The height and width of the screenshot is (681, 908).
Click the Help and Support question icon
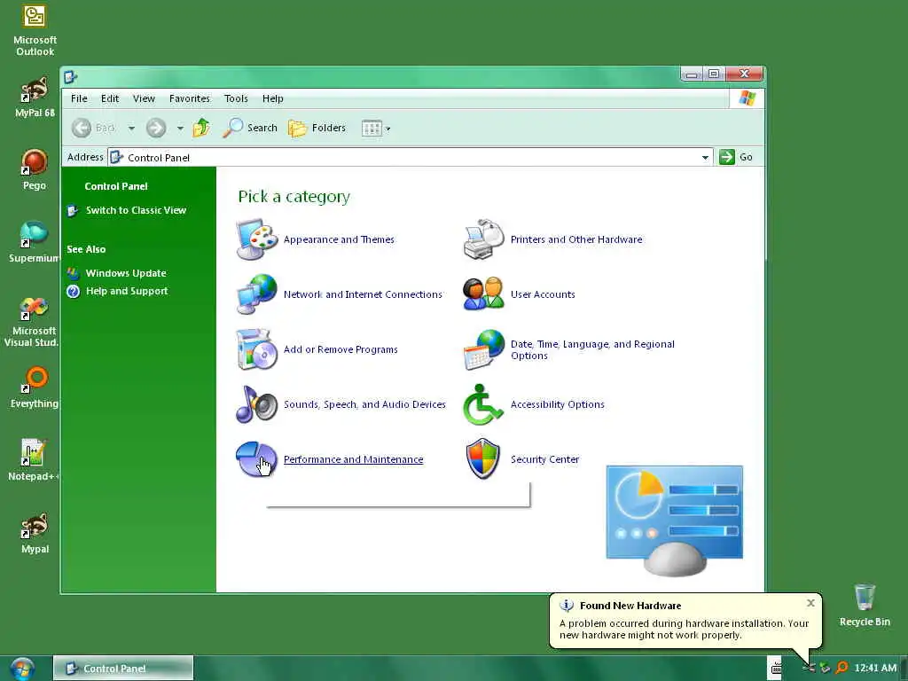(73, 291)
